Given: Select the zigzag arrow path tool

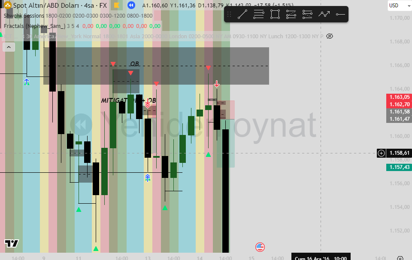Looking at the screenshot, I should [324, 14].
